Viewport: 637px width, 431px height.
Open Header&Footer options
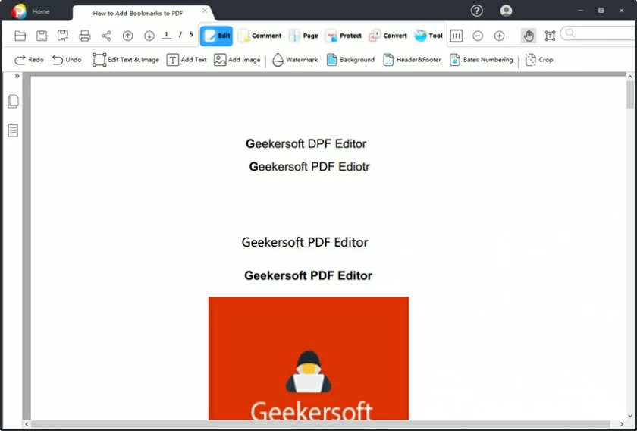(413, 60)
